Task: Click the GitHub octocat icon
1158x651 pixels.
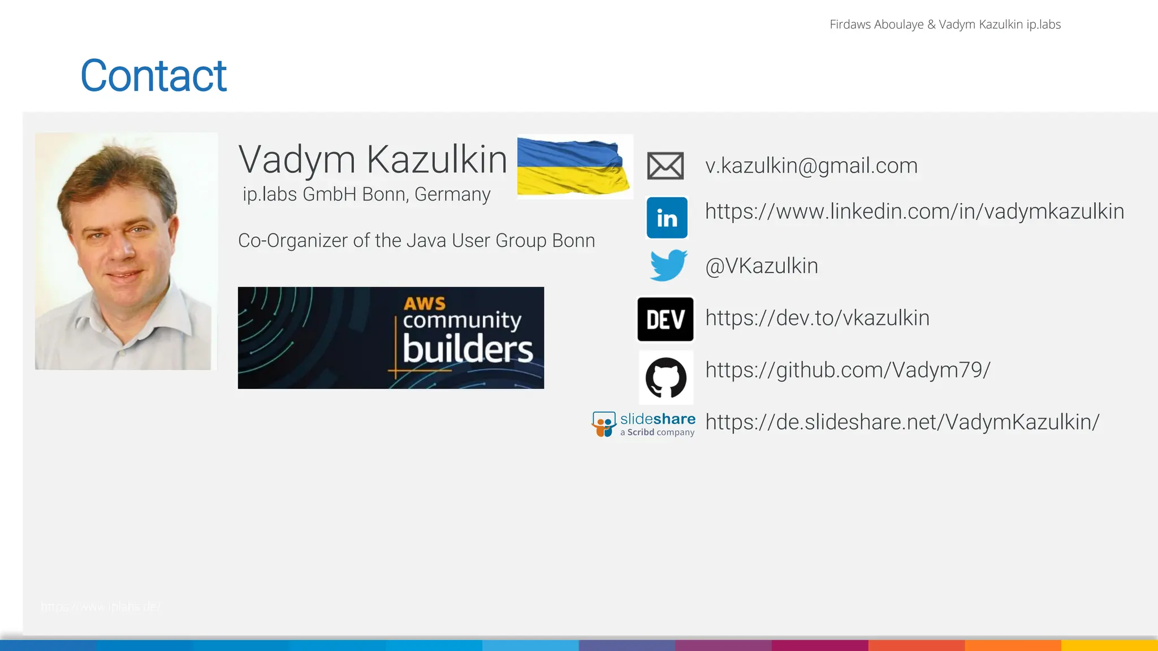Action: click(666, 377)
